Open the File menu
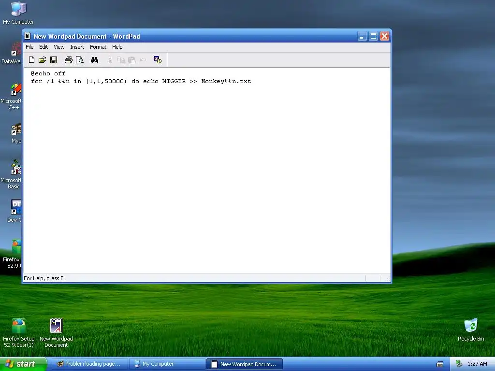Viewport: 495px width, 371px height. (x=29, y=47)
